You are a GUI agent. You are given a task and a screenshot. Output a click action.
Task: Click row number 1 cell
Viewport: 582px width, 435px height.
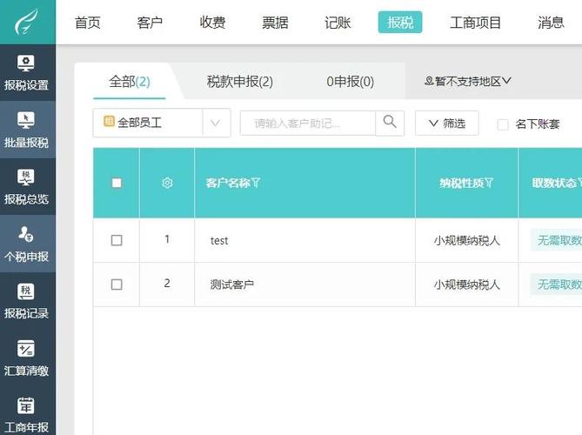tap(167, 239)
